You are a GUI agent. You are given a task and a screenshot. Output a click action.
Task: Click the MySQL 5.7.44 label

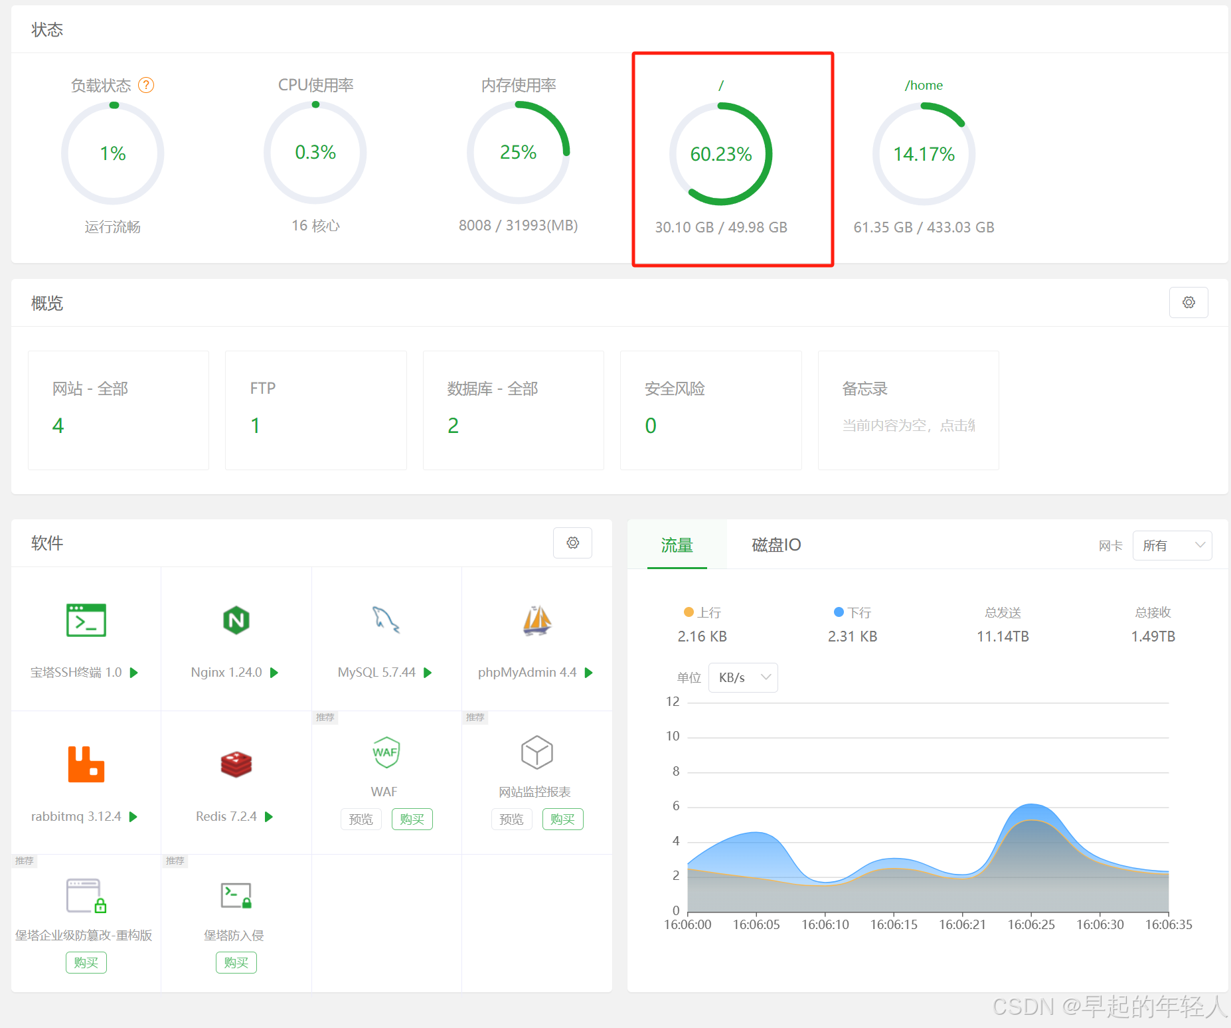(376, 673)
